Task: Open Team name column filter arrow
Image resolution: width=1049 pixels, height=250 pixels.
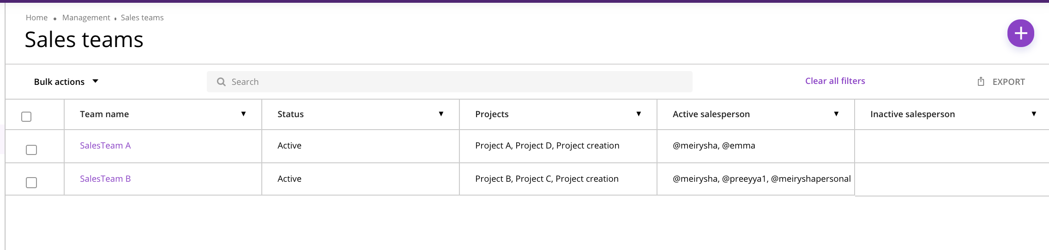Action: coord(243,114)
